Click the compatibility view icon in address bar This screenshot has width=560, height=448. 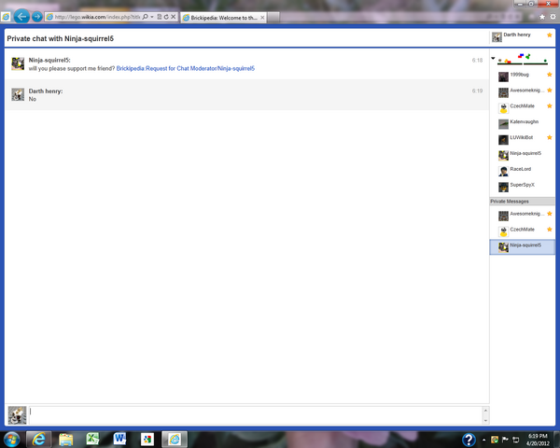pyautogui.click(x=160, y=17)
